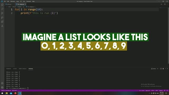
Task: Open notifications bell in status bar
Action: [x=167, y=91]
